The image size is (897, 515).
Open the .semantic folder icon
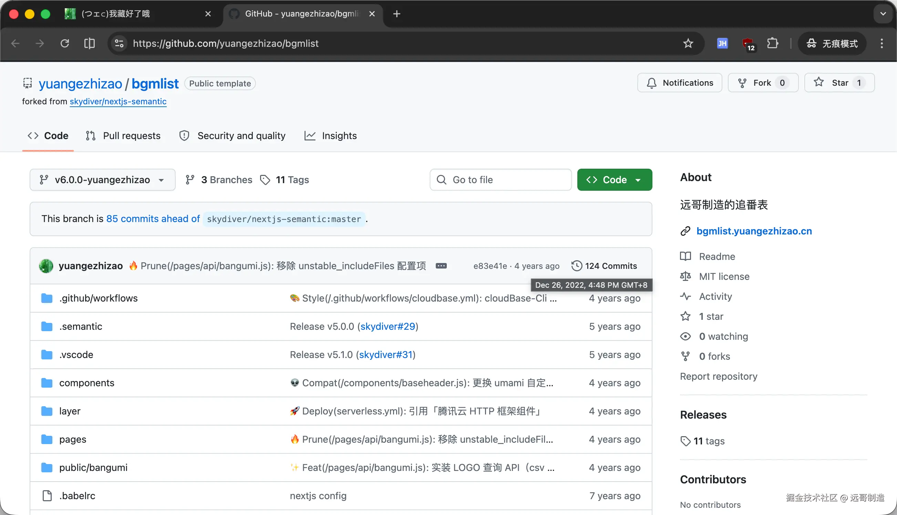[x=47, y=326]
